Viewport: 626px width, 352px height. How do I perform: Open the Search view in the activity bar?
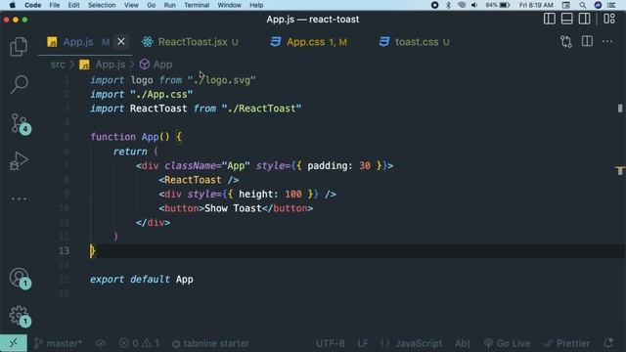tap(19, 85)
